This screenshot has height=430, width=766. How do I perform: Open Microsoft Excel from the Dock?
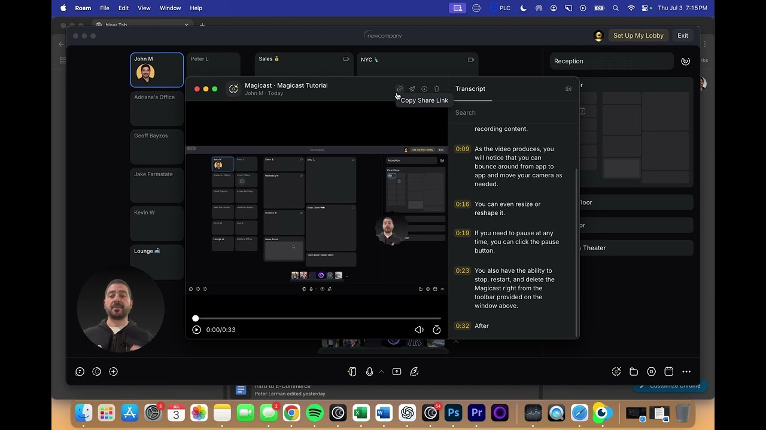(x=361, y=413)
